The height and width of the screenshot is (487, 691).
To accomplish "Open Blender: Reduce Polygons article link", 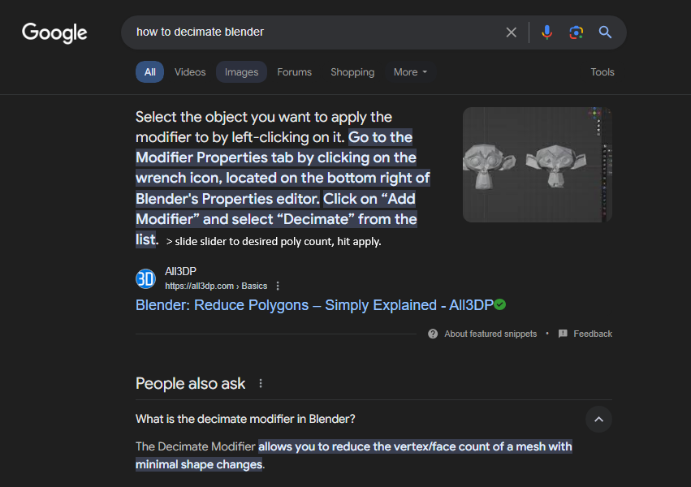I will pos(315,305).
